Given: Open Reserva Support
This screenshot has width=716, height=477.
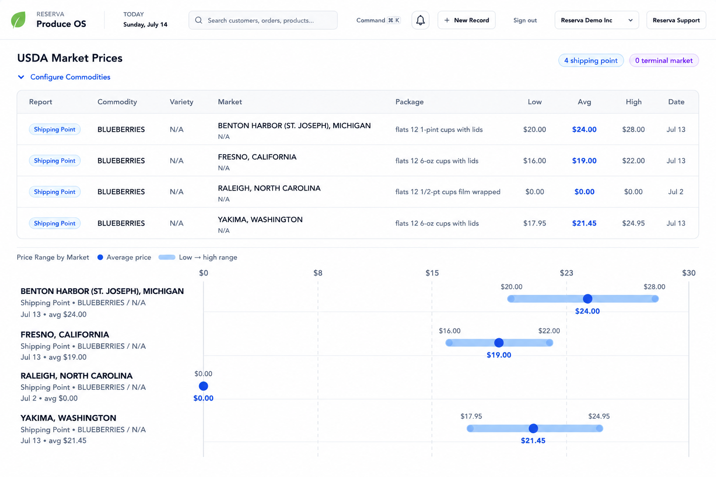Looking at the screenshot, I should point(676,20).
